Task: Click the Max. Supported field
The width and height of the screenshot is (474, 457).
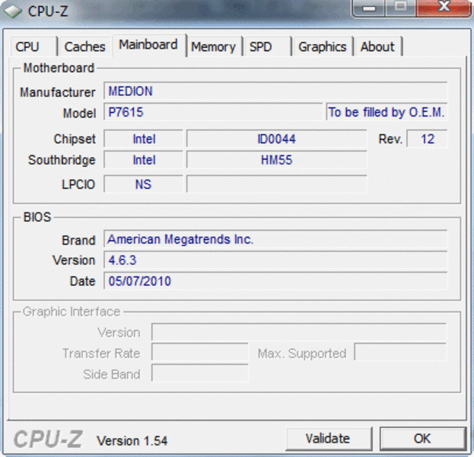Action: click(x=400, y=353)
